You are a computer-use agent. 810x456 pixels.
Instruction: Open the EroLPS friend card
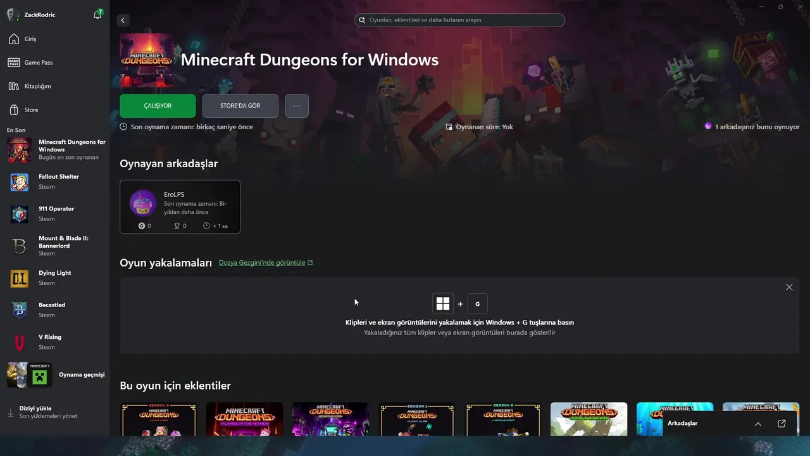tap(180, 207)
